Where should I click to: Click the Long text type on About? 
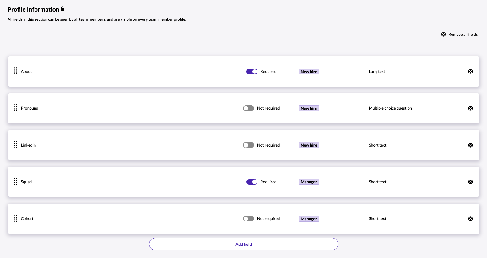point(377,72)
